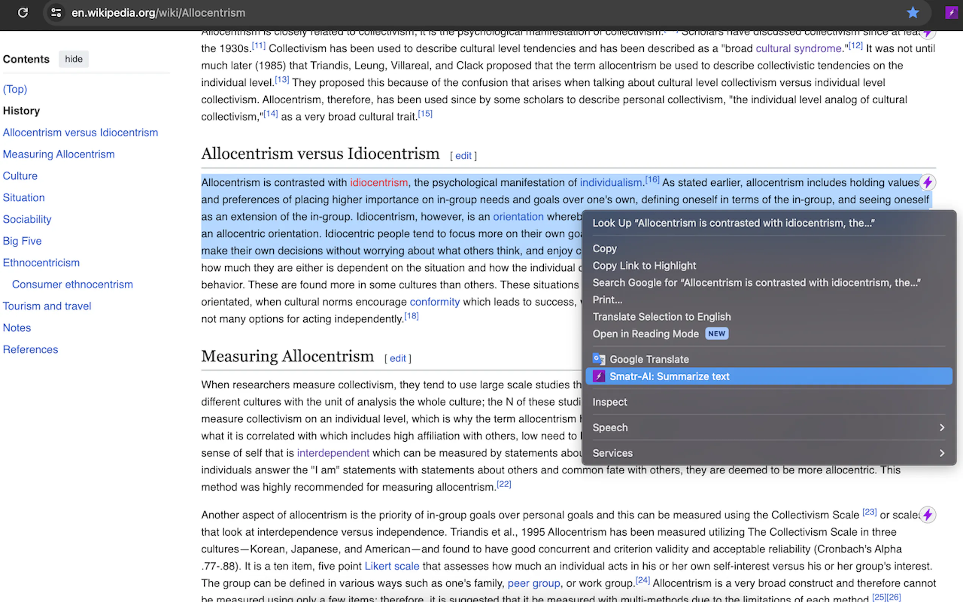Follow the cultural syndrome link
Viewport: 963px width, 602px height.
click(x=798, y=49)
